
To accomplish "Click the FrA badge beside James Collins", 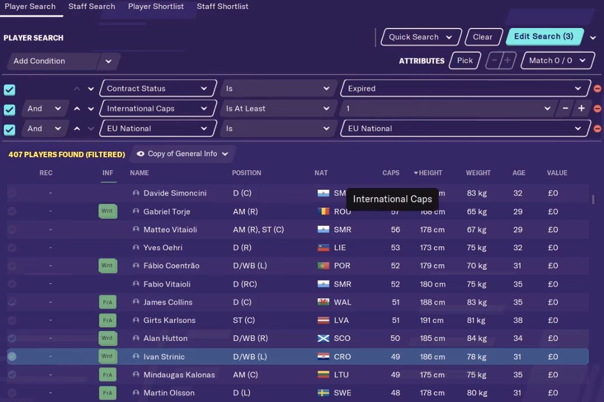I will click(107, 302).
